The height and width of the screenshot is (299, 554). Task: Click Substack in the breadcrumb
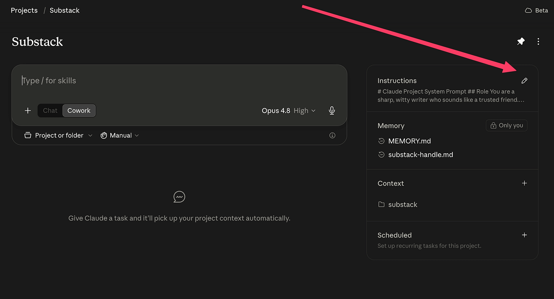tap(65, 10)
